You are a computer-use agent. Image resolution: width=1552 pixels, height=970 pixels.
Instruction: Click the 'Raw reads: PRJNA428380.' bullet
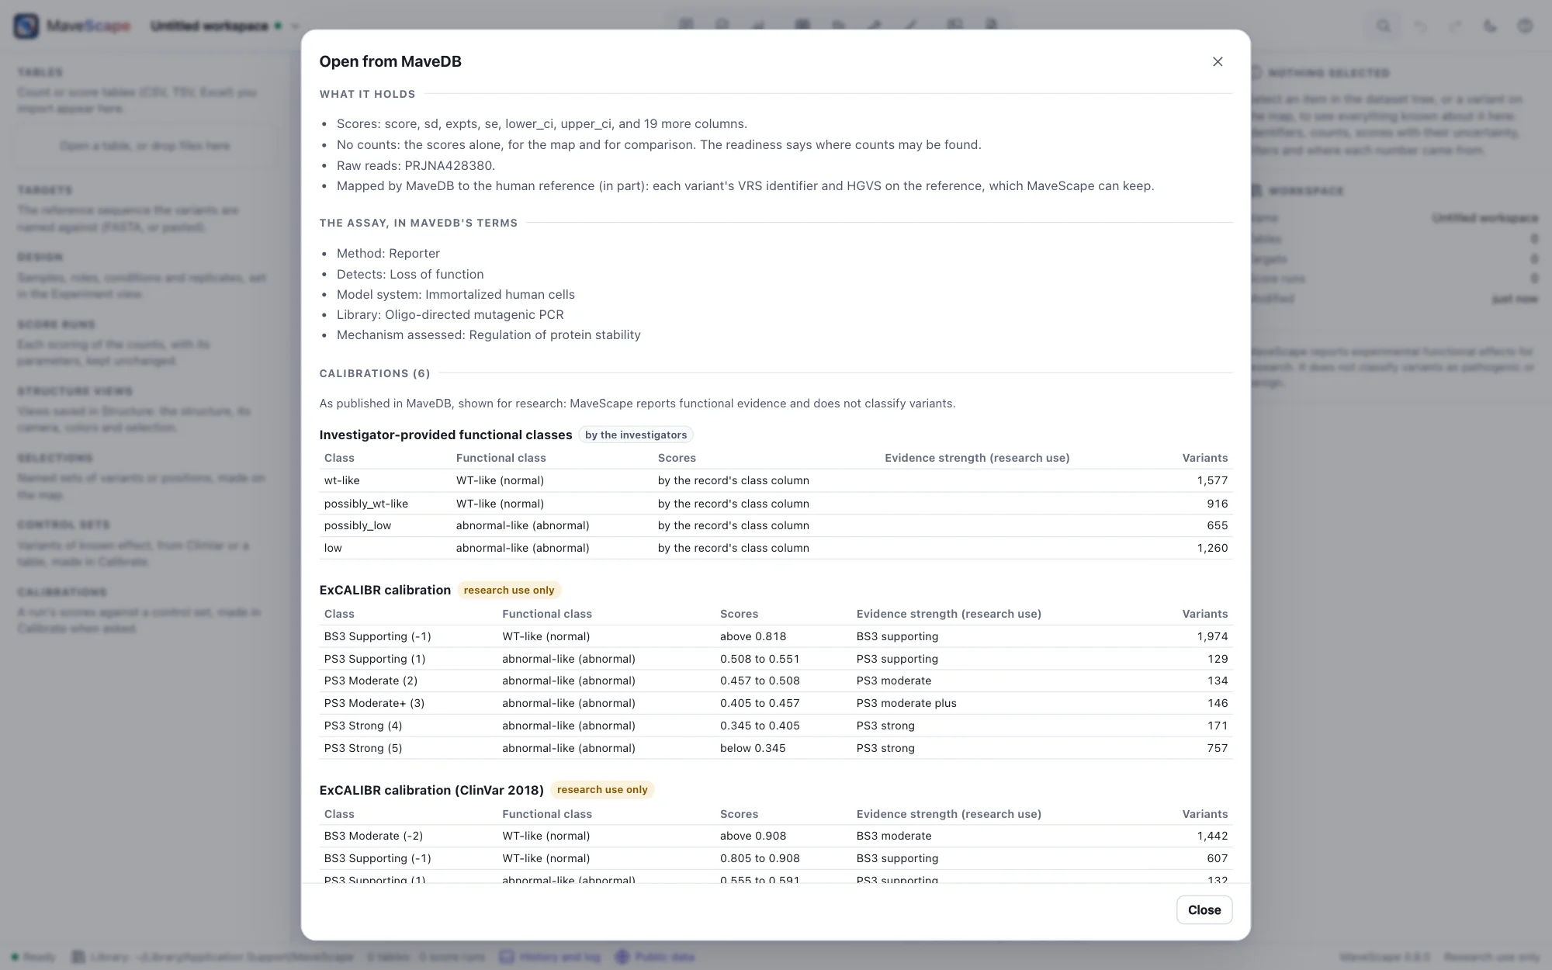(x=416, y=165)
